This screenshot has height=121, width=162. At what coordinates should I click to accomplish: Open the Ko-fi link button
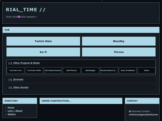click(x=43, y=52)
